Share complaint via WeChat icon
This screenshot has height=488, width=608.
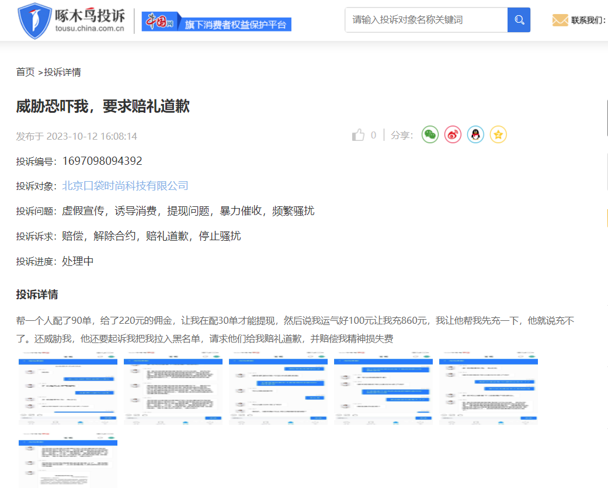point(430,135)
